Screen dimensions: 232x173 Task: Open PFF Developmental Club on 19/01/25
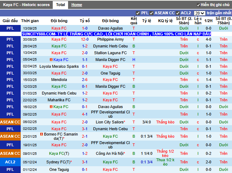[x=110, y=145]
